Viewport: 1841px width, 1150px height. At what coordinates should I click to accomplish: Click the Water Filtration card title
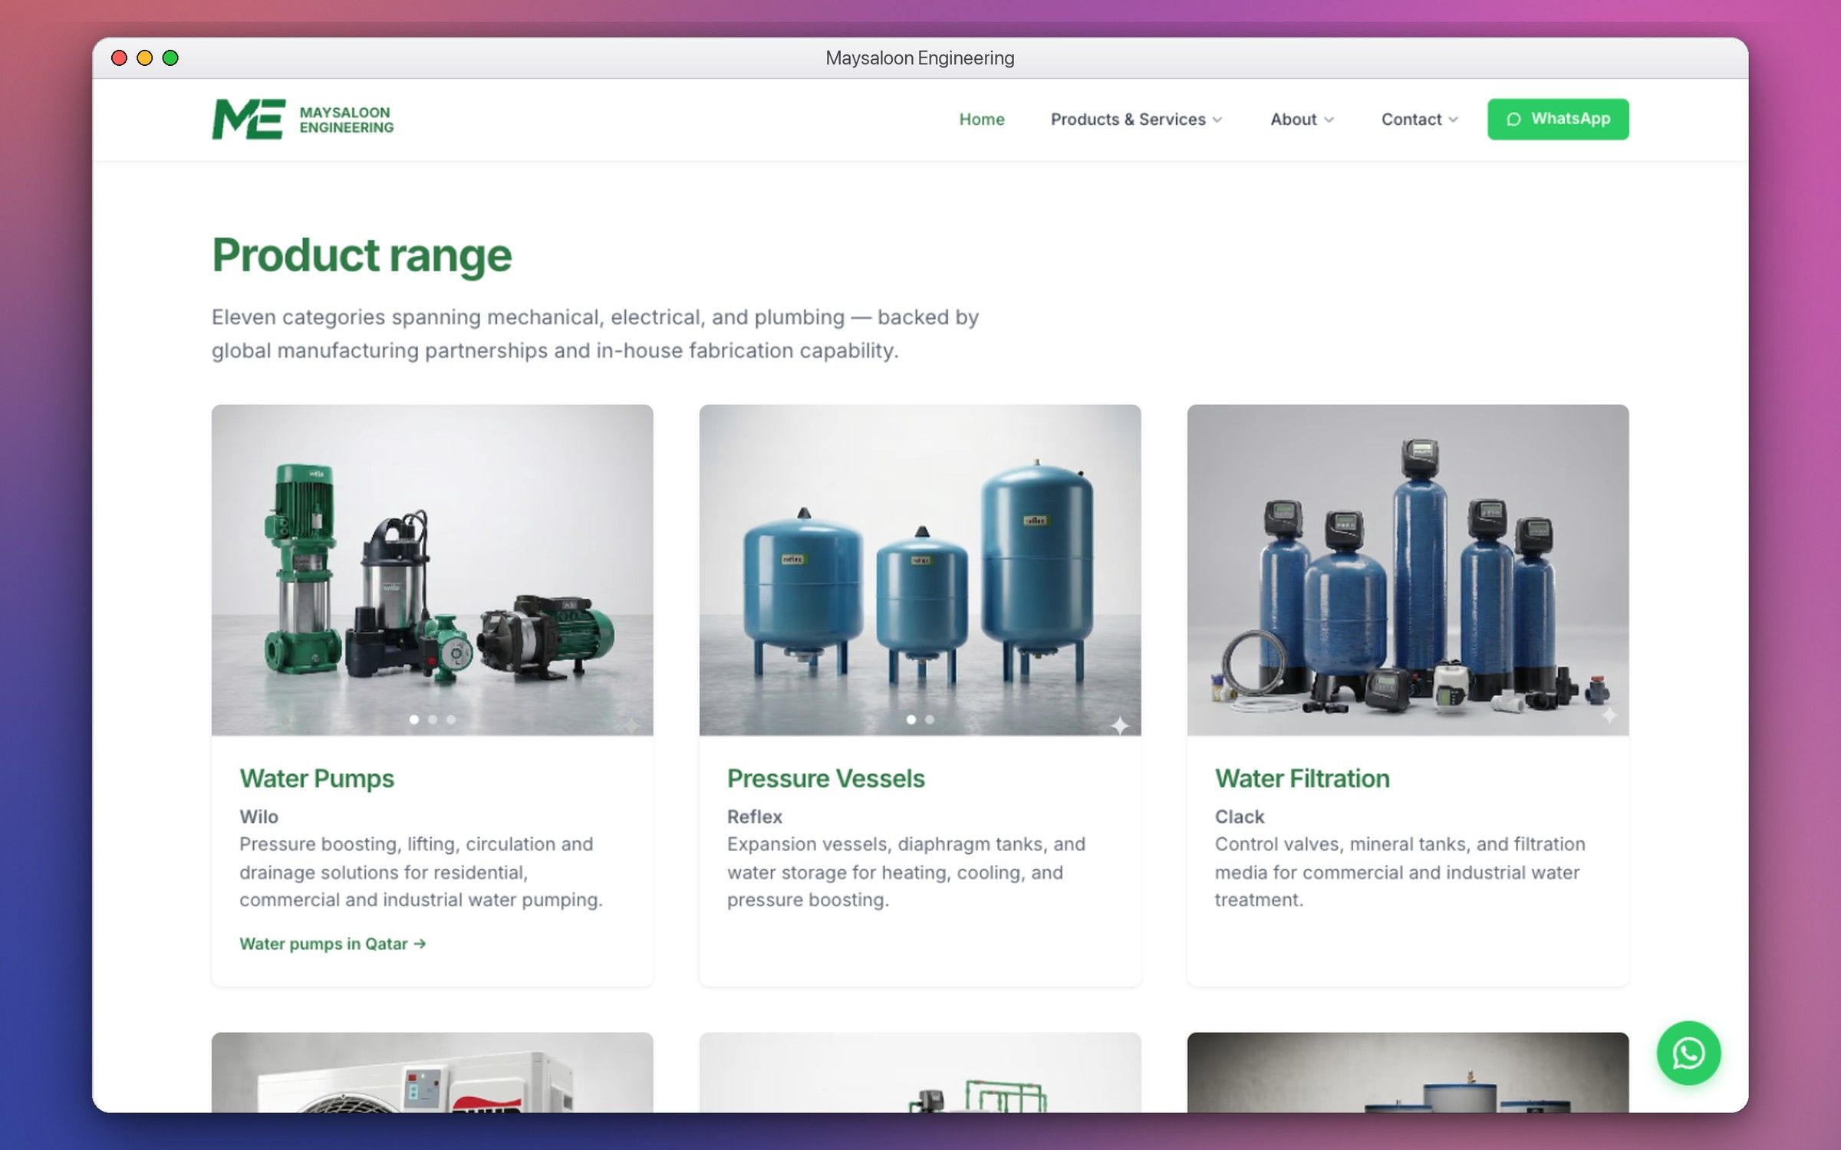[1302, 778]
